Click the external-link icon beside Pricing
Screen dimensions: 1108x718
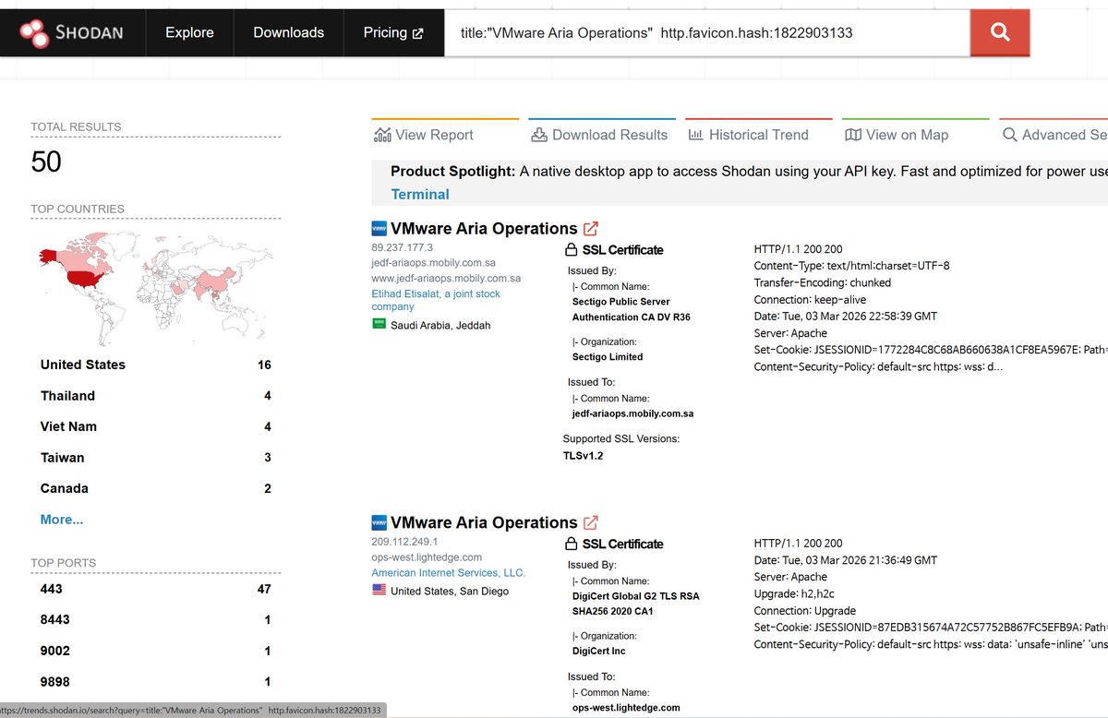point(417,33)
